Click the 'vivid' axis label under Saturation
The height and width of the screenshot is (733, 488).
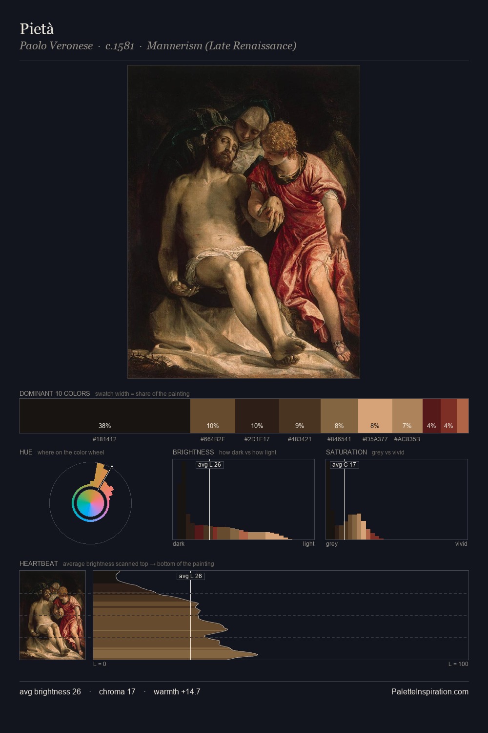[x=461, y=544]
